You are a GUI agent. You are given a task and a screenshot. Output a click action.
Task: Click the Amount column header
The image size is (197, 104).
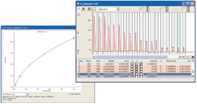(153, 61)
